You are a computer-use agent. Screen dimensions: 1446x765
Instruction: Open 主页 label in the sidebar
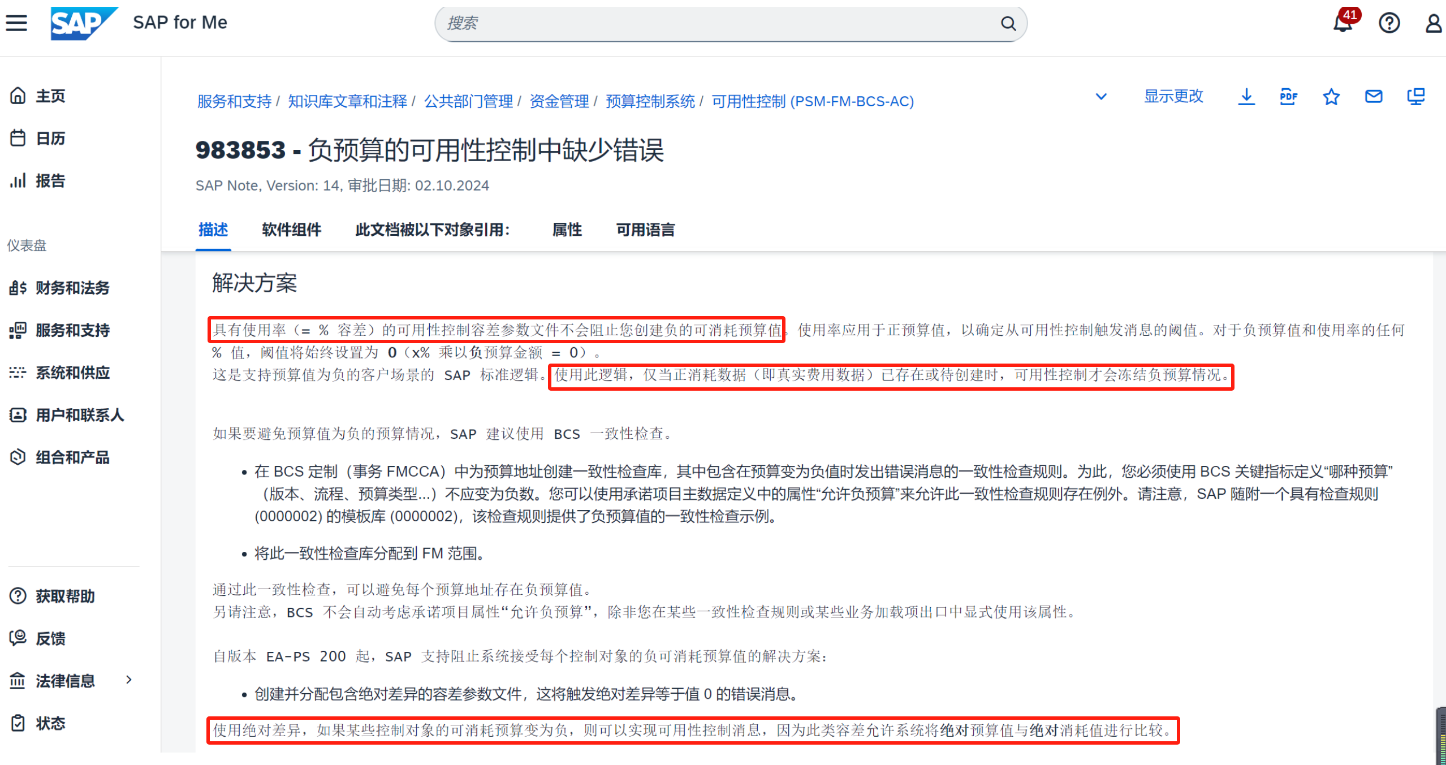pyautogui.click(x=50, y=96)
